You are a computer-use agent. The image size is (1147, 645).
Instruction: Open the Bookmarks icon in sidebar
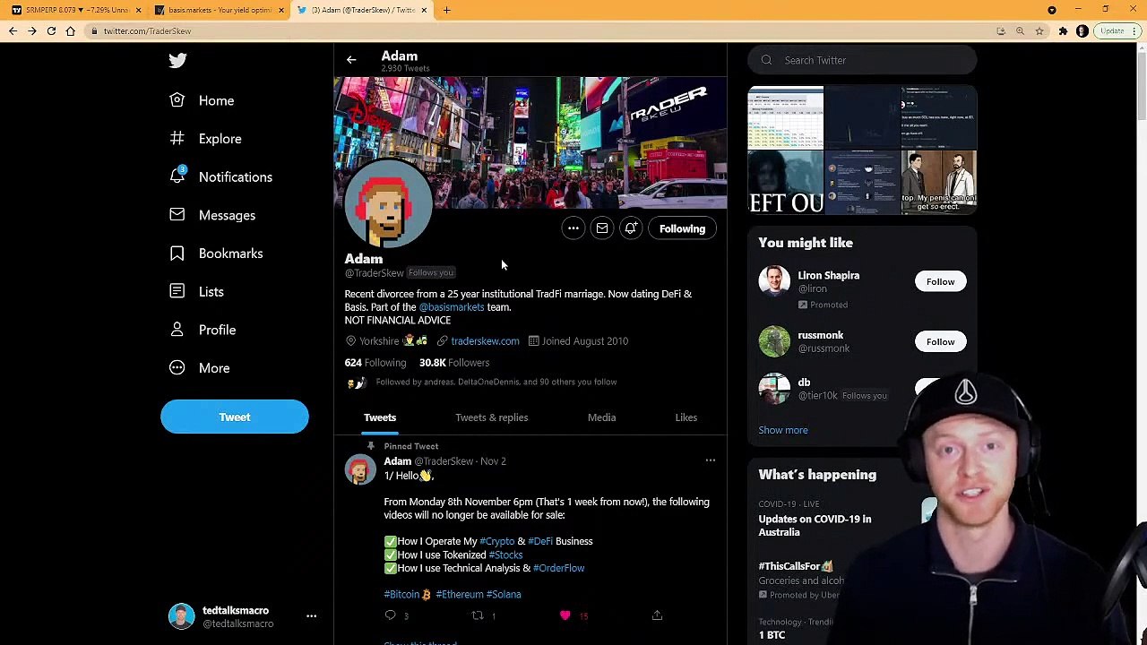pyautogui.click(x=177, y=254)
